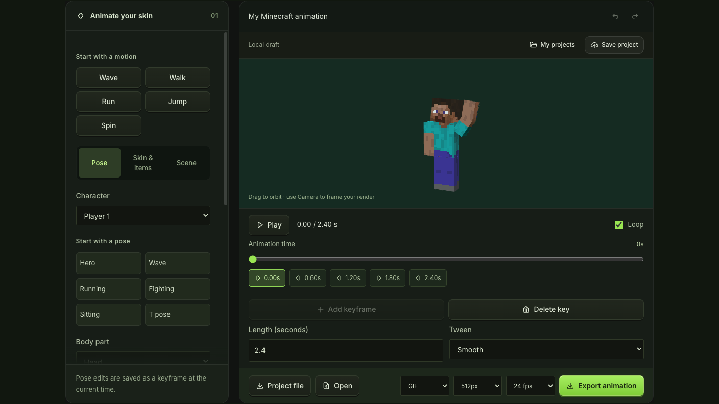
Task: Select the 1.80s keyframe marker
Action: point(388,278)
